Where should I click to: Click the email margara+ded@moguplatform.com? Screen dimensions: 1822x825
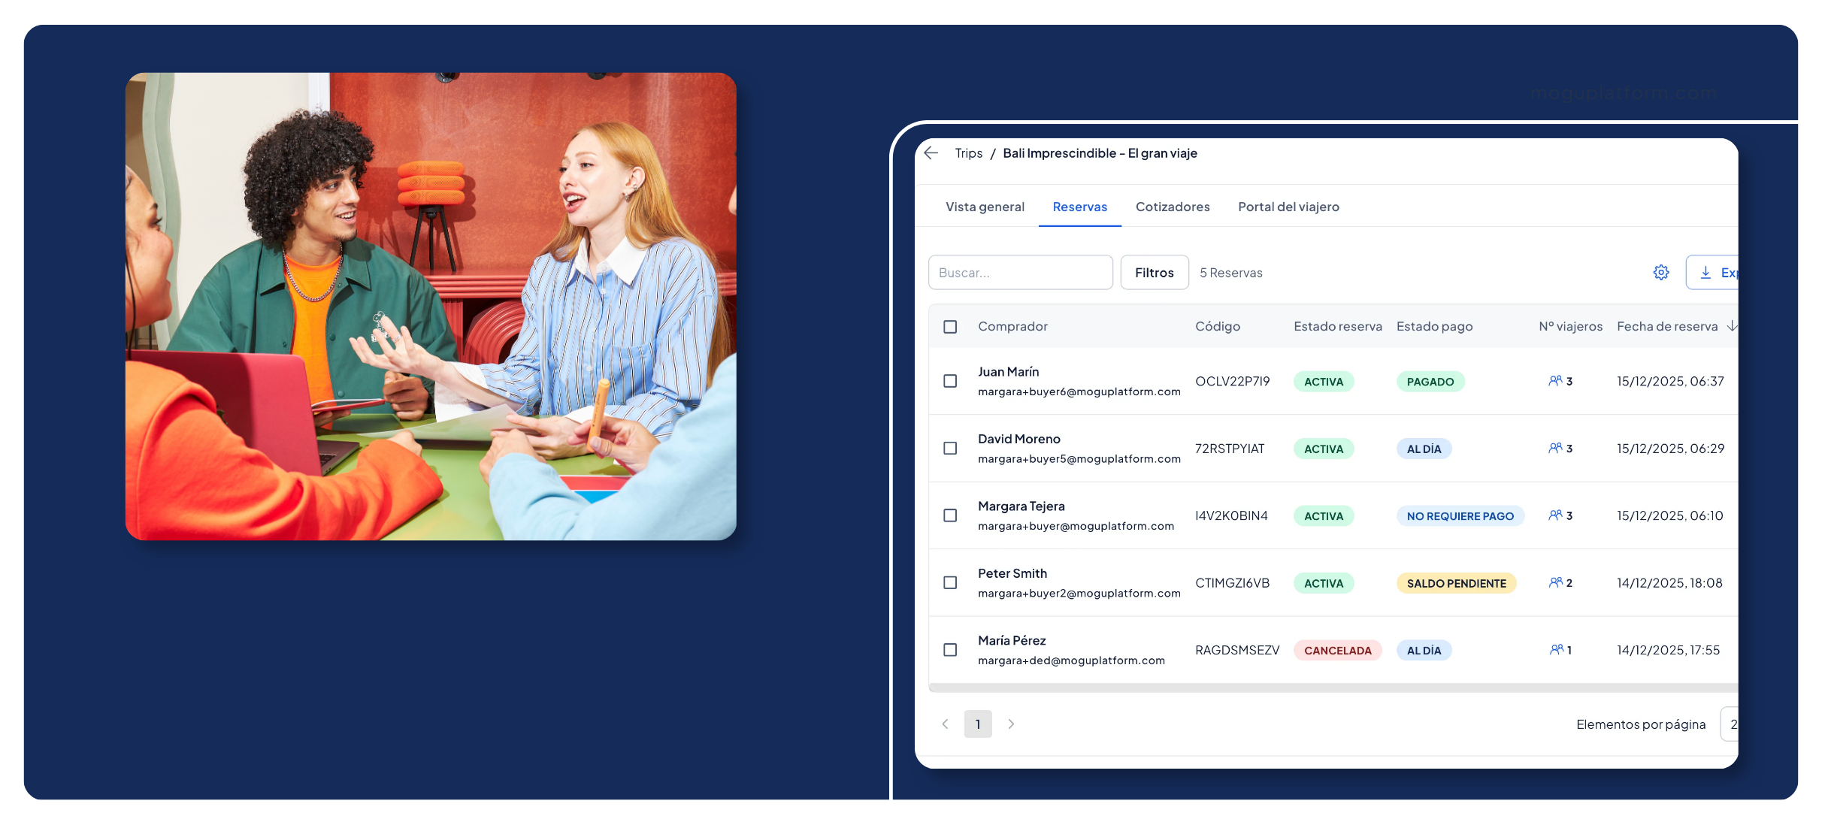1071,660
